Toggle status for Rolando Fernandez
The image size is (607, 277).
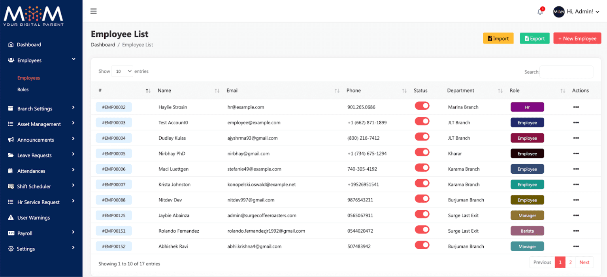422,229
